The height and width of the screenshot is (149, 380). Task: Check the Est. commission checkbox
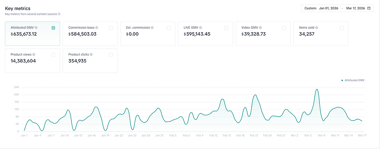pyautogui.click(x=169, y=28)
